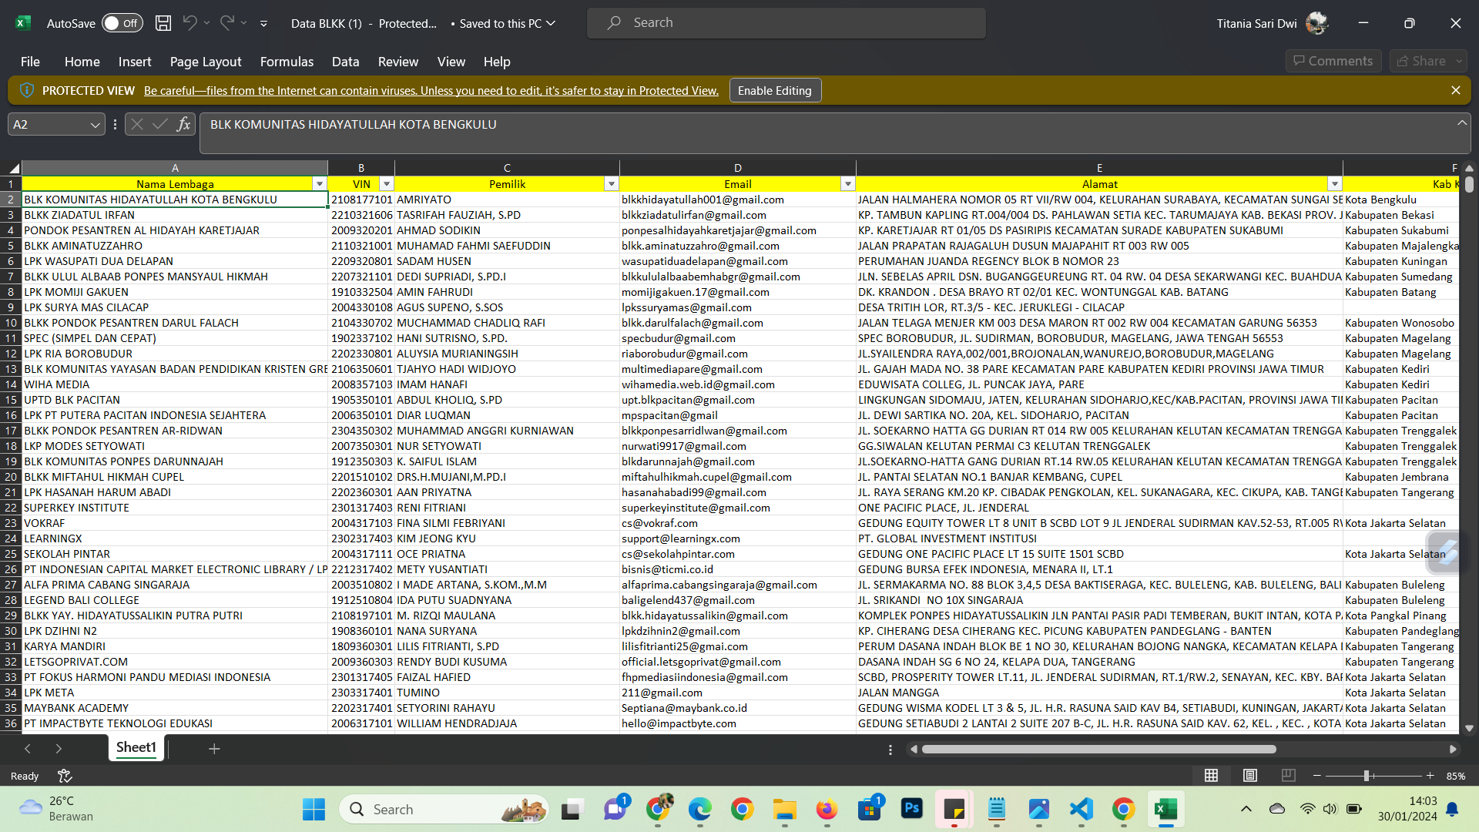The height and width of the screenshot is (832, 1479).
Task: Open the Alamat column filter dropdown
Action: 1334,184
